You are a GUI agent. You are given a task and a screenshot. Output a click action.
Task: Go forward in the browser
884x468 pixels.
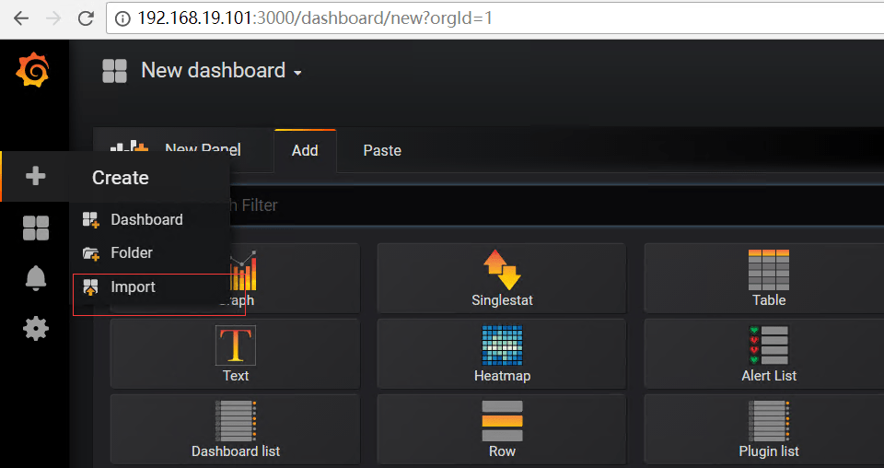click(53, 18)
